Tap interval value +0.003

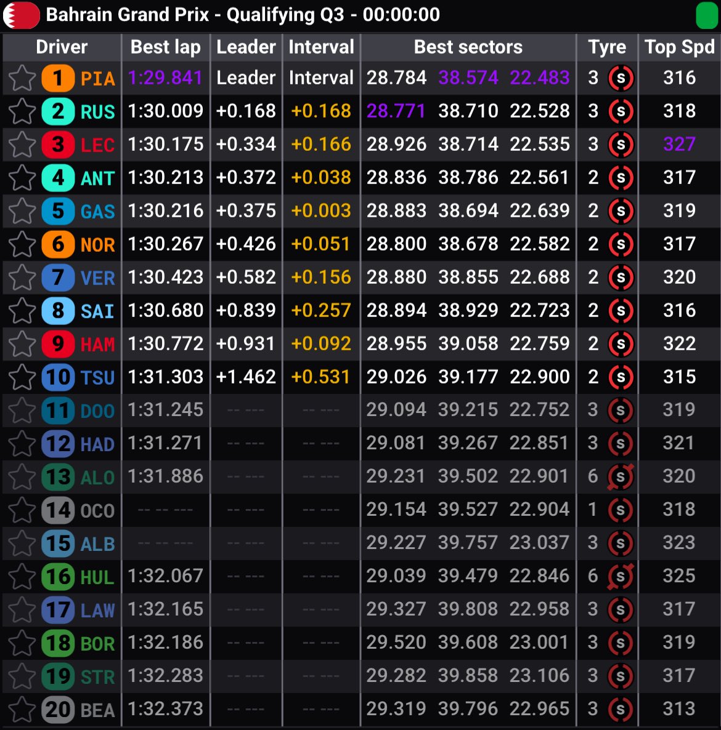(x=321, y=211)
